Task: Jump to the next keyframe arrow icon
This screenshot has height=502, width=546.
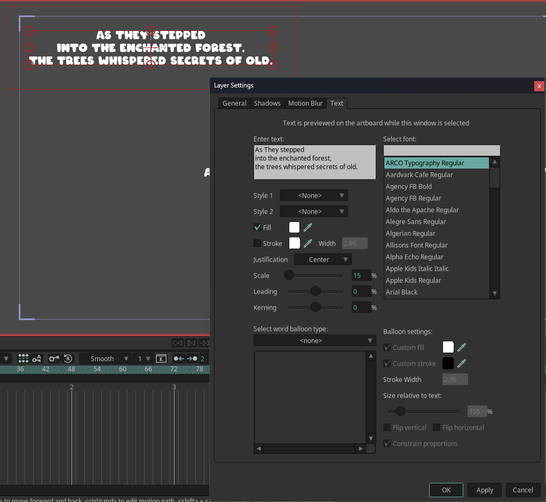Action: [x=192, y=358]
